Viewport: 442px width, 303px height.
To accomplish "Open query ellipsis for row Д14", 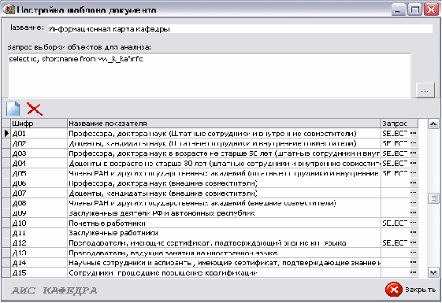I will (414, 263).
